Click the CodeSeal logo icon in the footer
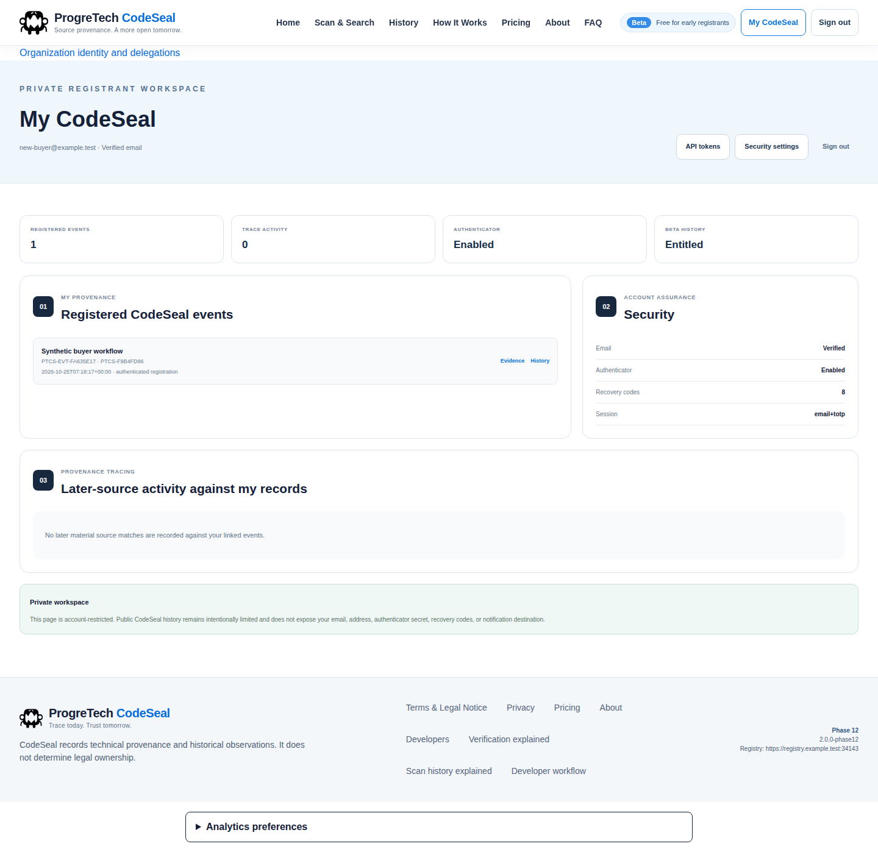 tap(31, 718)
